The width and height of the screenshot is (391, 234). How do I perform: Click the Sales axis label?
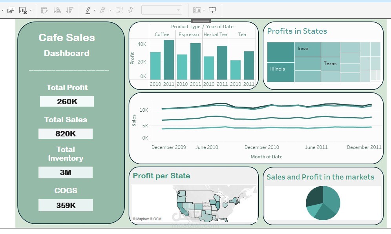tap(134, 120)
